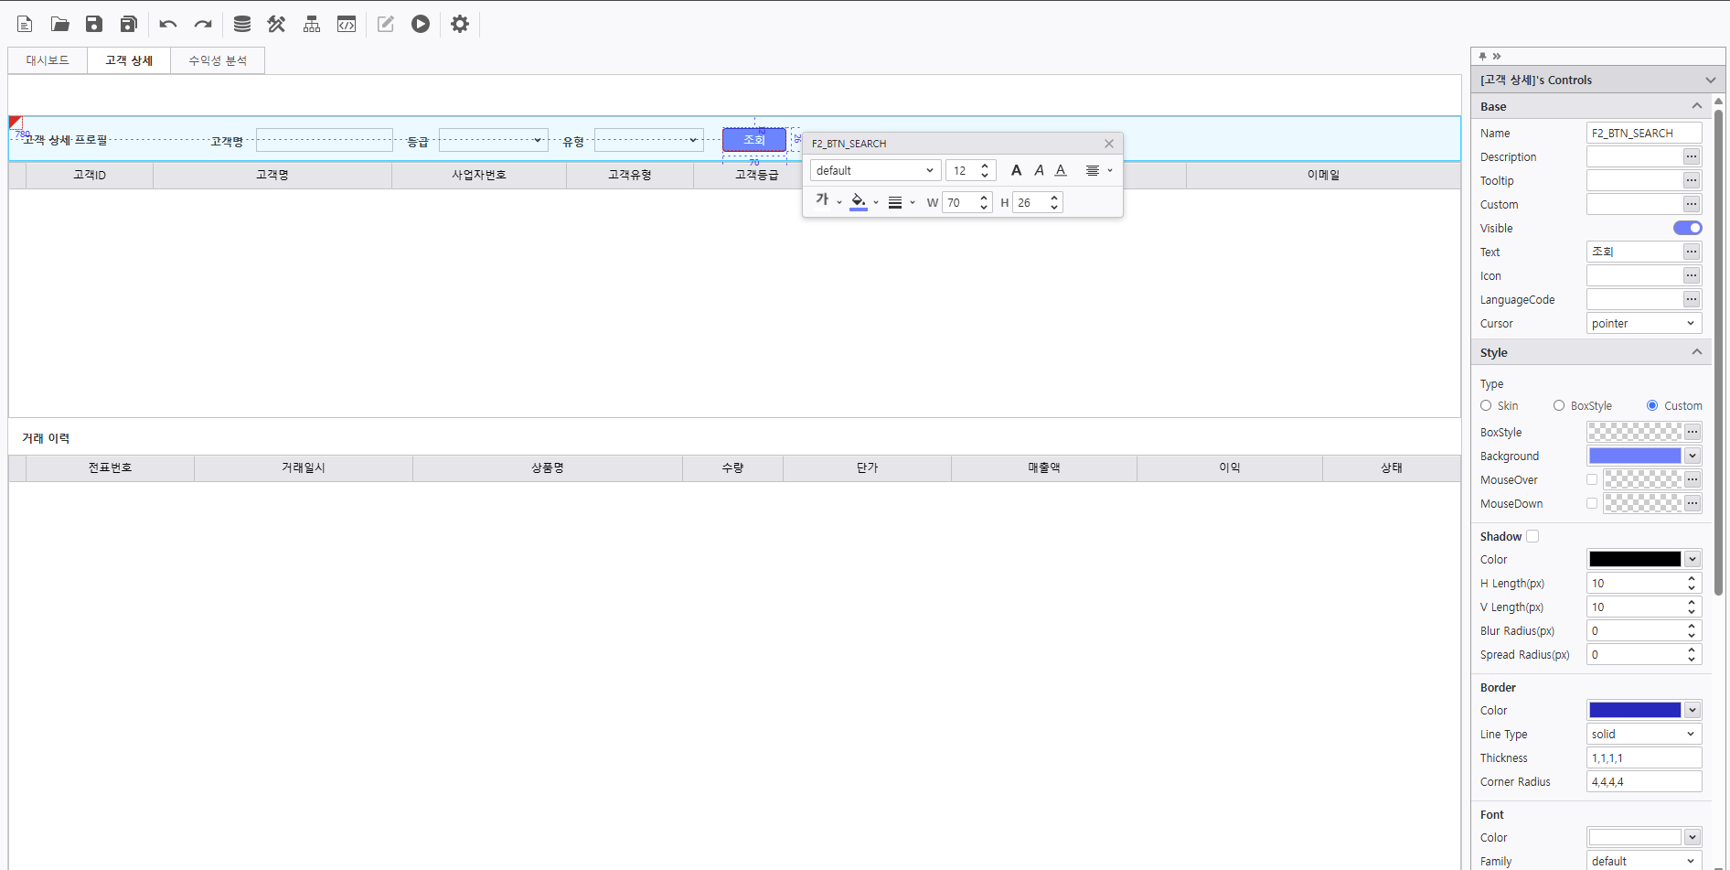Click the Thickness input field
This screenshot has width=1730, height=870.
coord(1644,757)
